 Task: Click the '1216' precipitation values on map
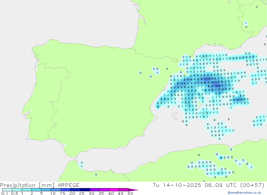pyautogui.click(x=217, y=86)
